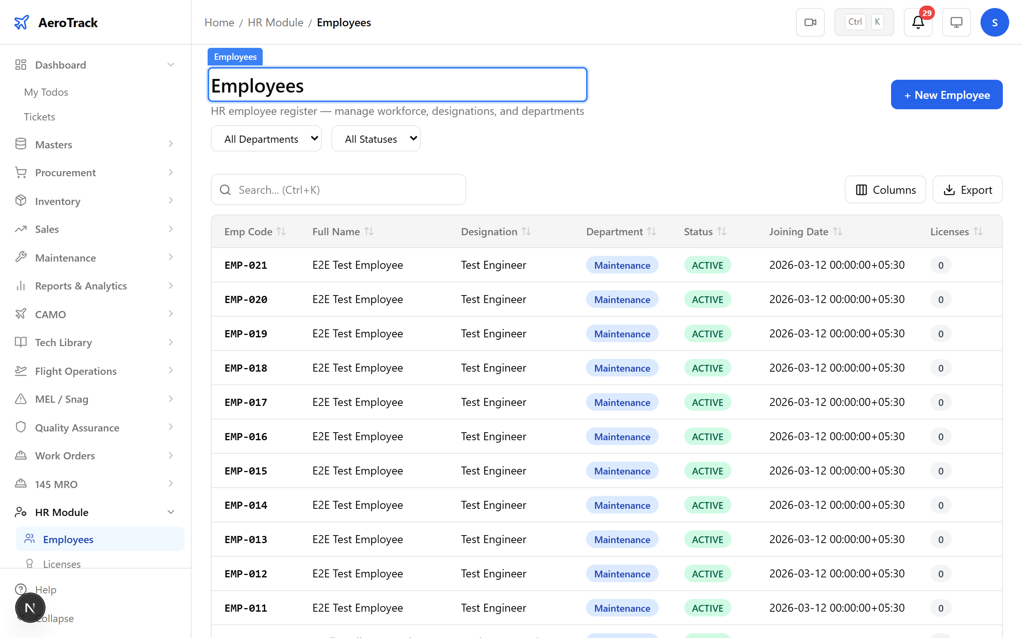1022x638 pixels.
Task: Select the Employees tab badge above the title
Action: click(x=235, y=56)
